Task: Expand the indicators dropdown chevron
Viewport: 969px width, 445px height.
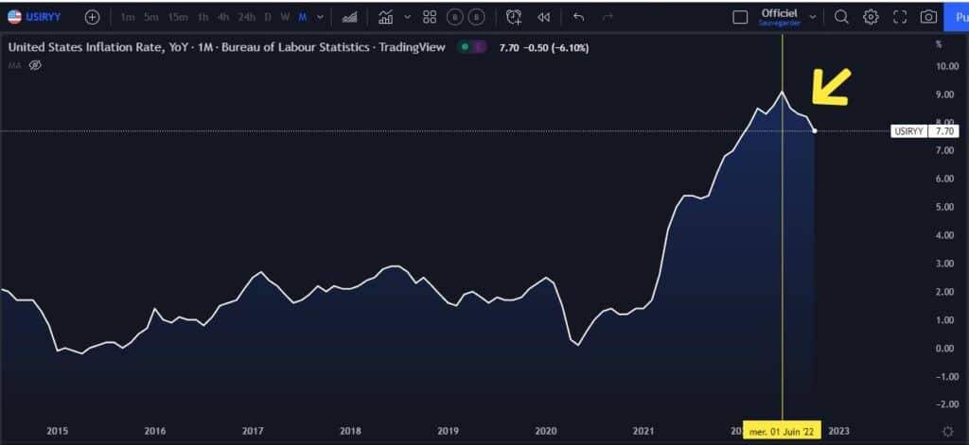Action: click(407, 17)
